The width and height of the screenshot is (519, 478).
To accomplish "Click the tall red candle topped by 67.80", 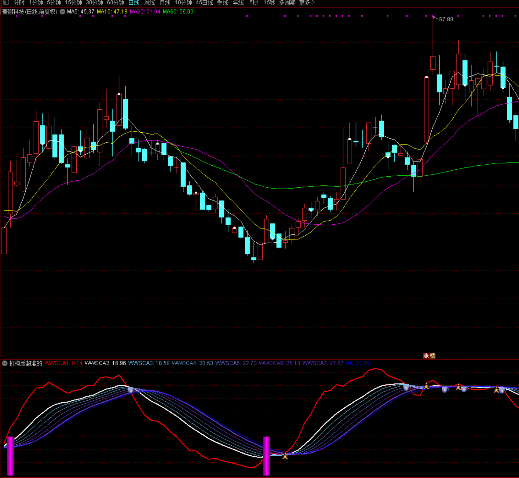I will 433,45.
